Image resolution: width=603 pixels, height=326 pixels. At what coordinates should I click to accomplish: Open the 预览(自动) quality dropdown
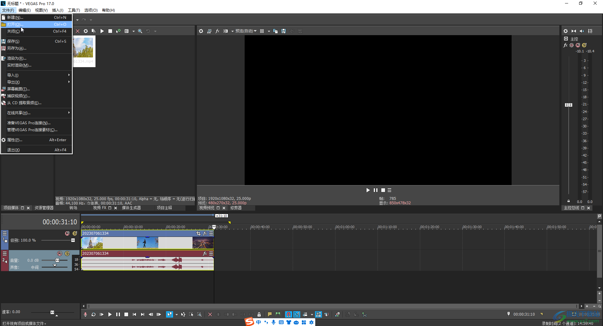tap(246, 31)
